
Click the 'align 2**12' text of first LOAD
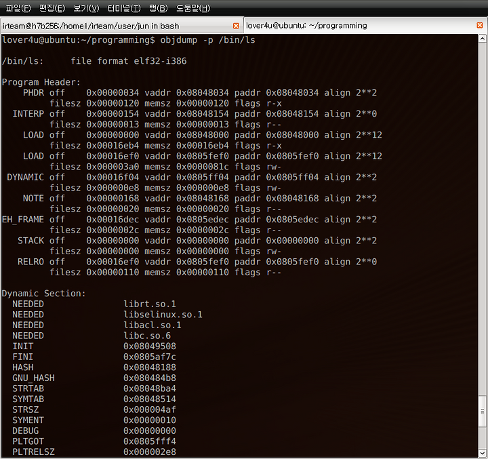click(x=353, y=135)
